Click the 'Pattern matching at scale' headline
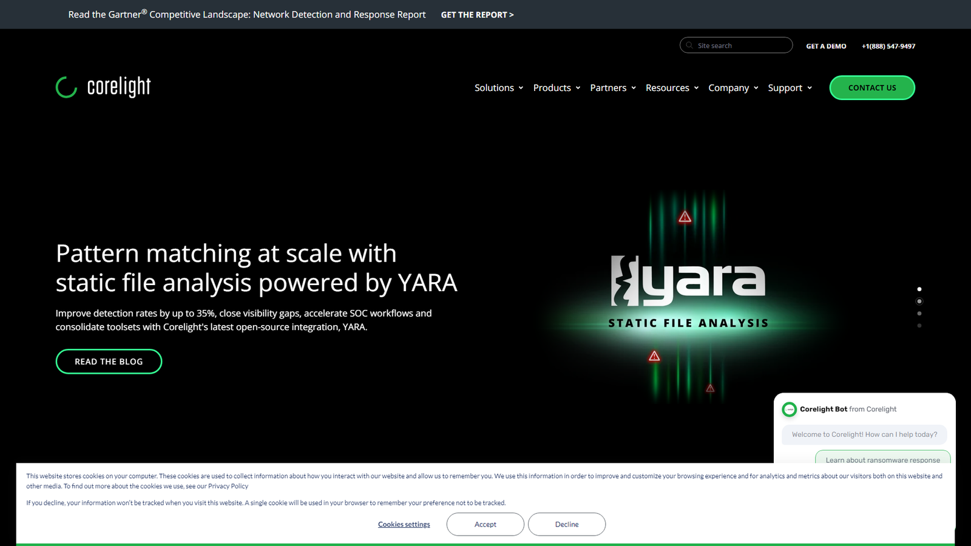The image size is (971, 546). [x=256, y=268]
